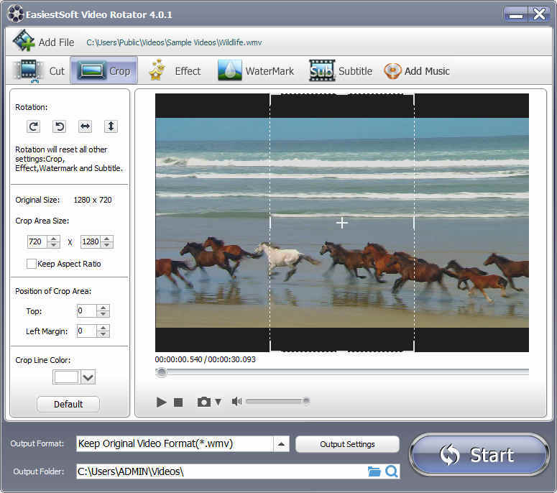The width and height of the screenshot is (557, 493).
Task: Click the Wildlife.wmv file path text
Action: 174,42
